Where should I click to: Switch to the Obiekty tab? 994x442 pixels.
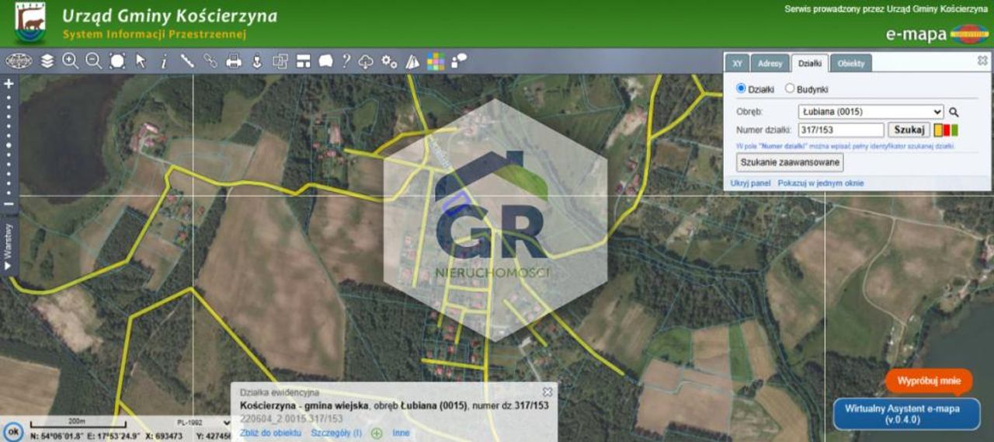851,64
